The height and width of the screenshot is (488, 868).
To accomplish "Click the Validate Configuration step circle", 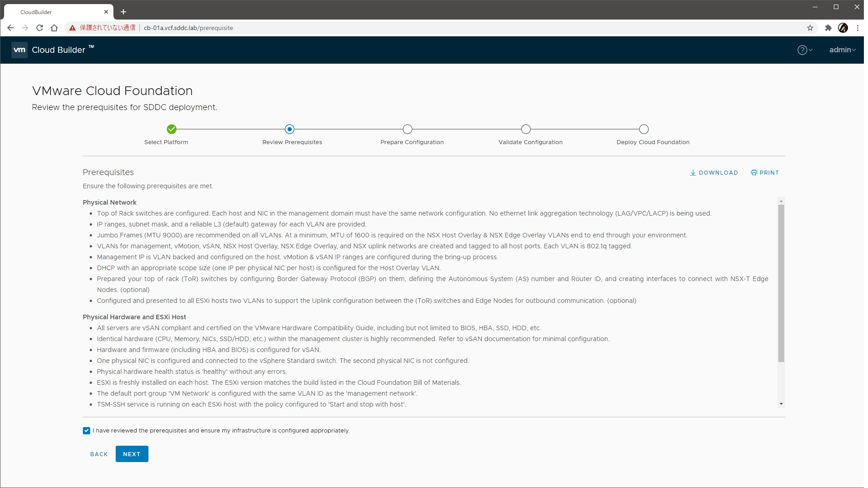I will pos(526,129).
